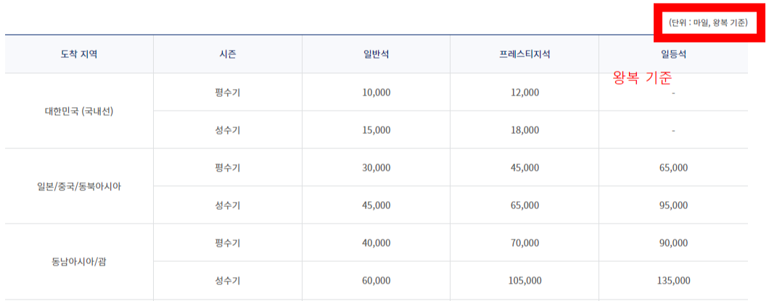Image resolution: width=769 pixels, height=301 pixels.
Task: Click the unit note (단위 : 마일, 왕복 기준)
Action: tap(707, 23)
